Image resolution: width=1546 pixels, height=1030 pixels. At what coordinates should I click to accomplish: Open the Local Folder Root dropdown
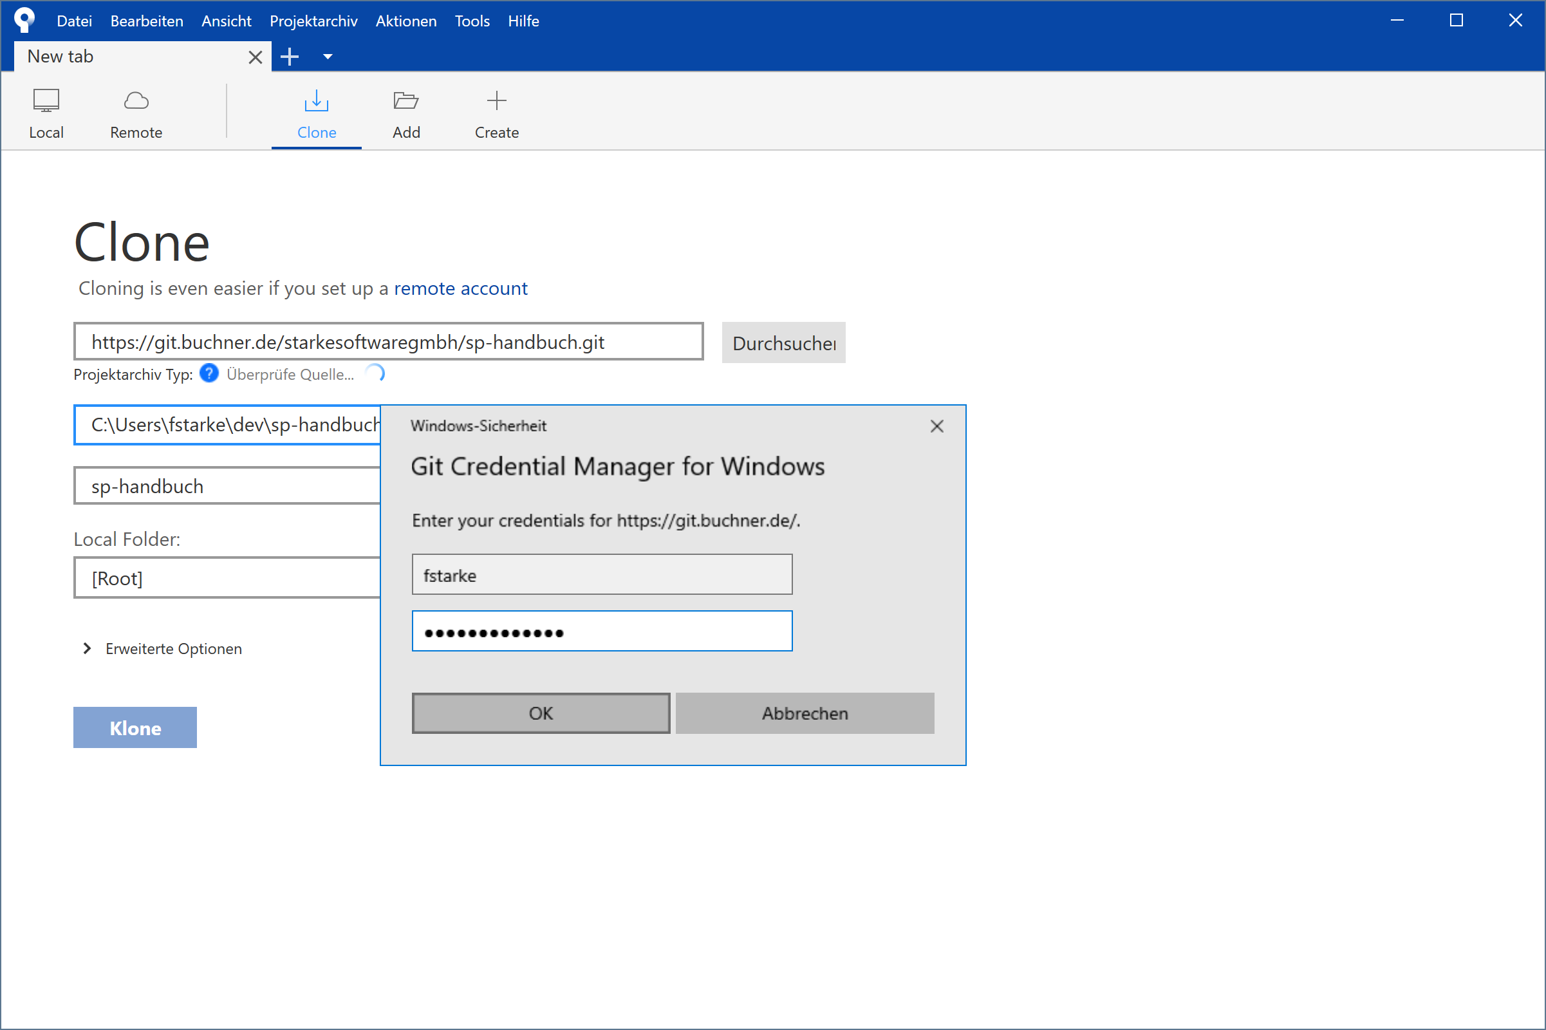tap(227, 578)
